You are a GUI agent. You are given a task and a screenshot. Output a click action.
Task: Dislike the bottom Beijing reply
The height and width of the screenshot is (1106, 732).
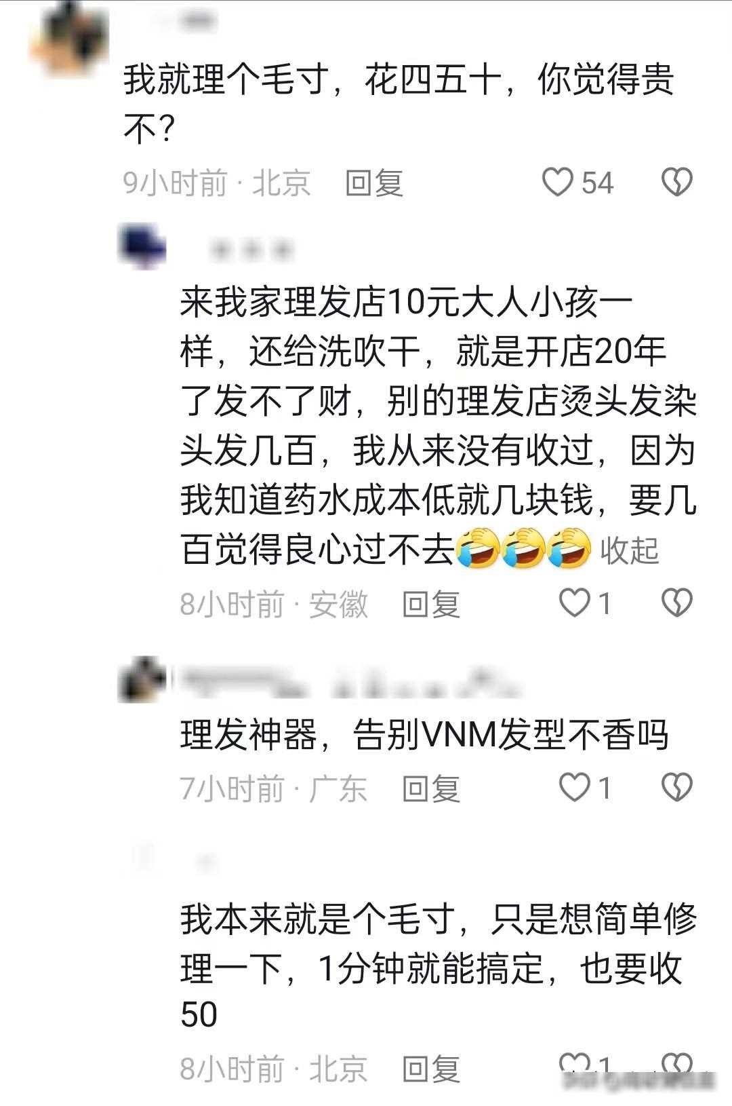click(676, 1067)
